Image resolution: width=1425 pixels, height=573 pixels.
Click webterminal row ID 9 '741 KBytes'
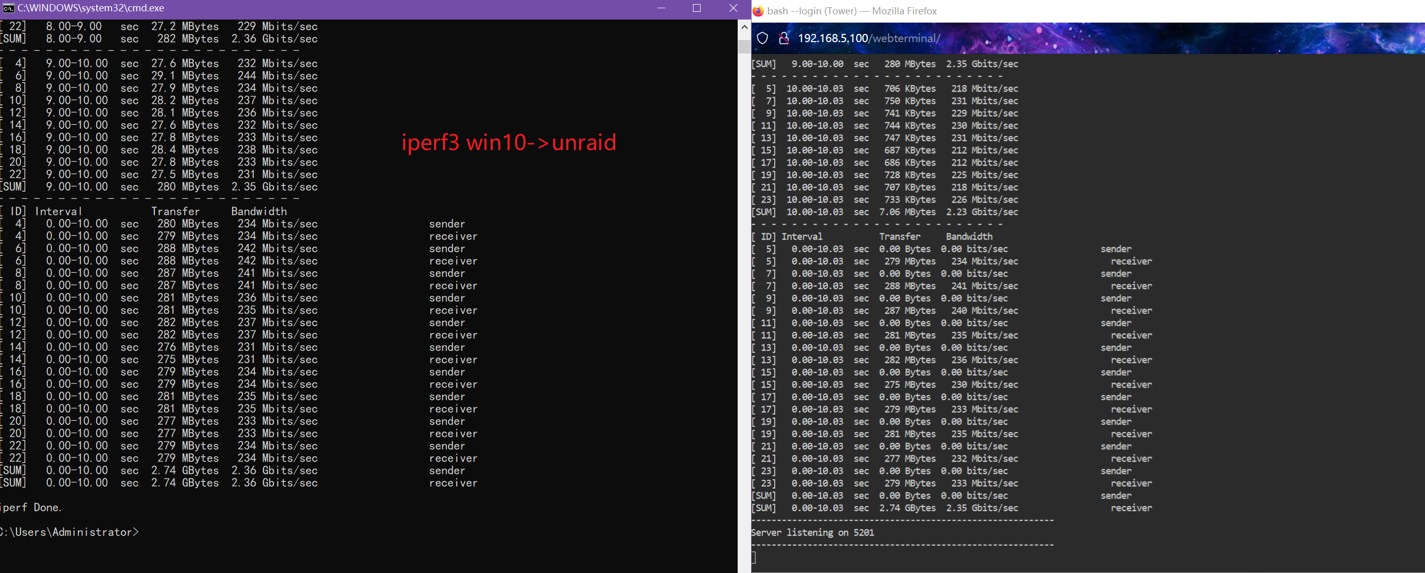[884, 113]
